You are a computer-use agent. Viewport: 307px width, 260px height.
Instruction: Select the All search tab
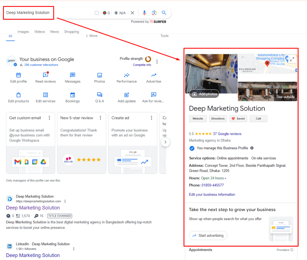point(10,36)
